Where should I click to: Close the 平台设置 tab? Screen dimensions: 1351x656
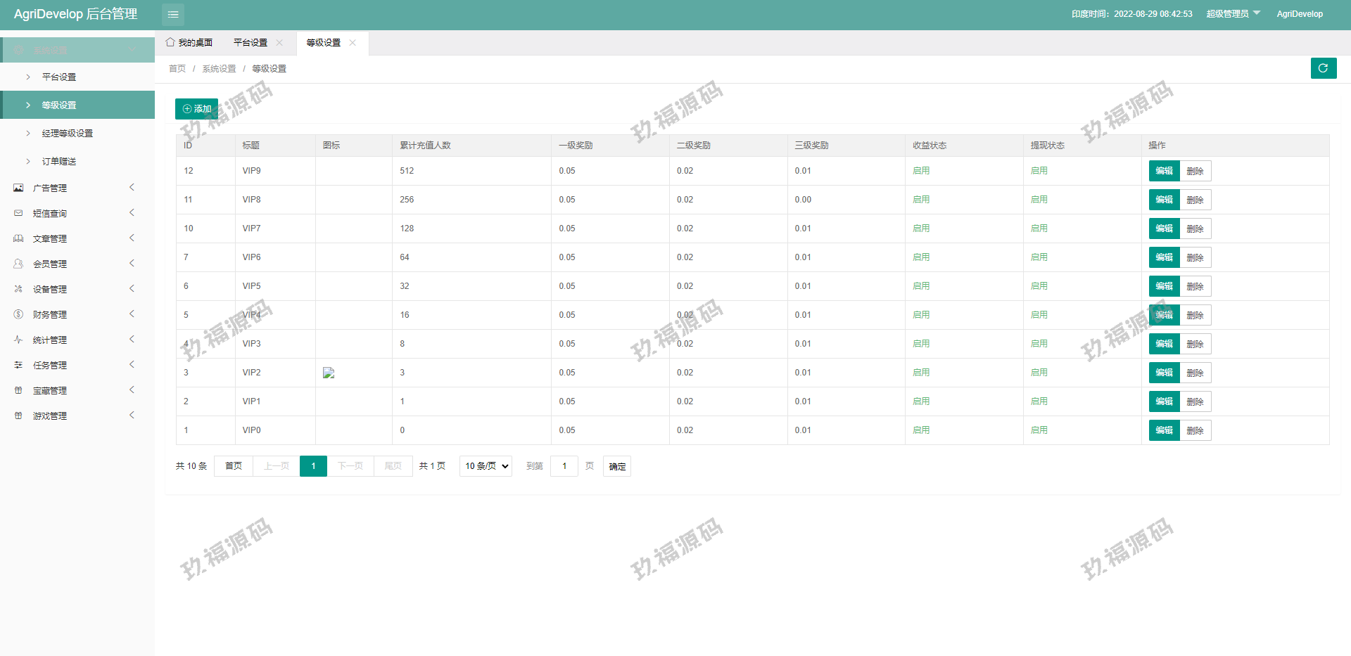point(279,43)
